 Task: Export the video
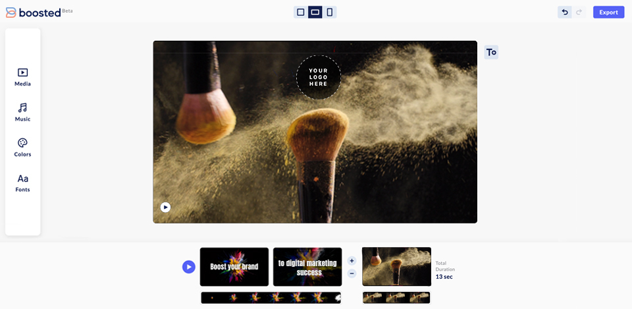click(608, 12)
